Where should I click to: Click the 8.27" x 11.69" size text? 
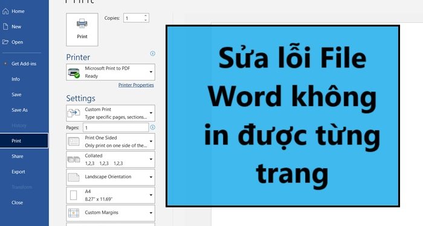[x=98, y=199]
